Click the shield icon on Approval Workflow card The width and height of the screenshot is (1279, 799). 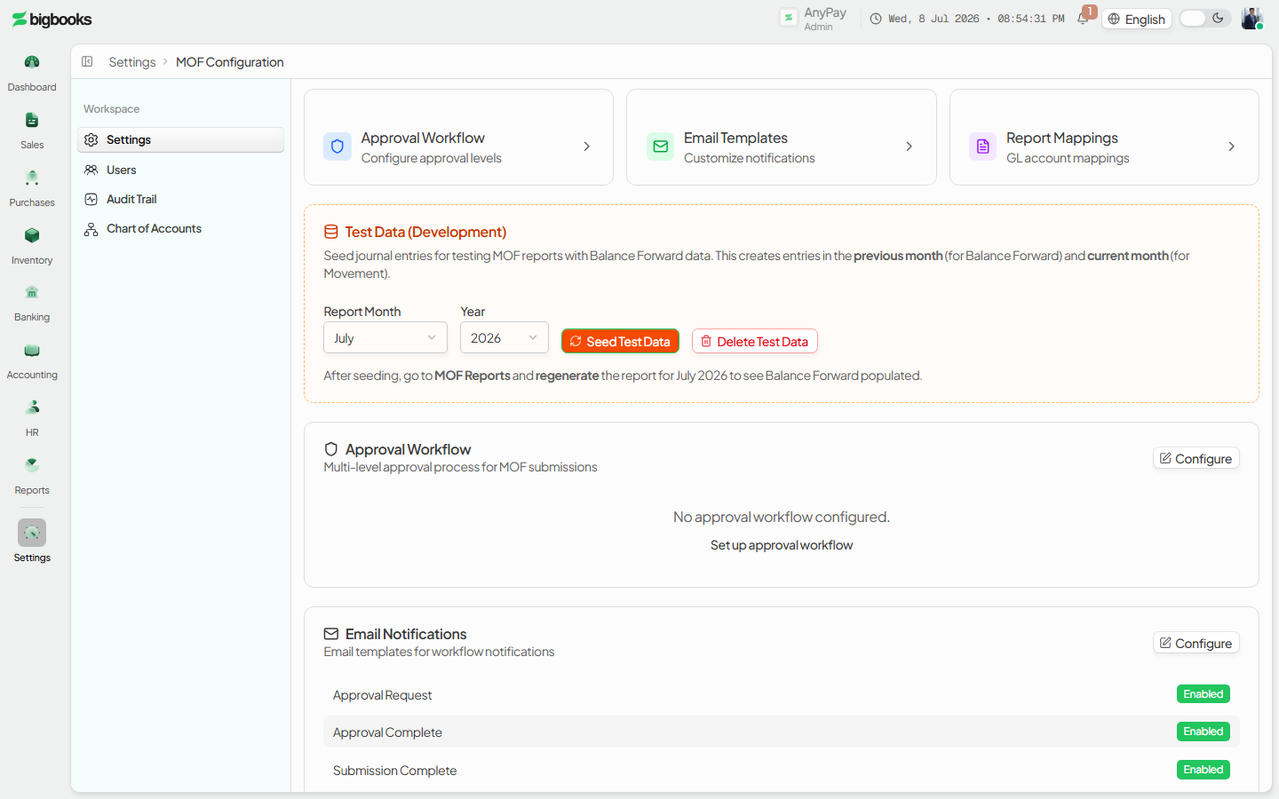(338, 146)
